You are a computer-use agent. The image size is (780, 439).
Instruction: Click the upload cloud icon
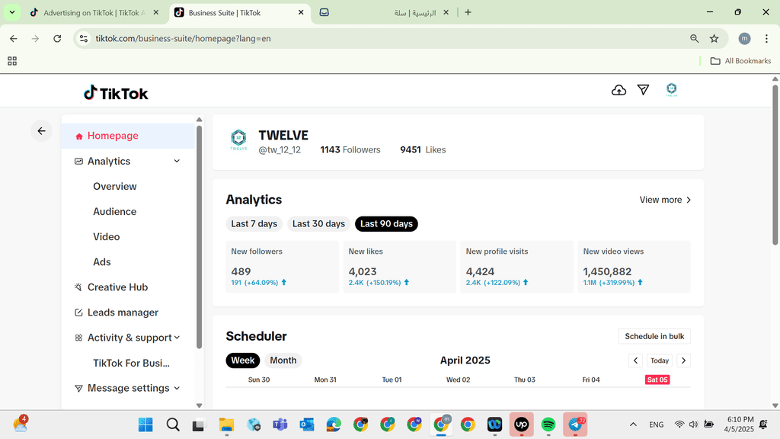(x=619, y=90)
